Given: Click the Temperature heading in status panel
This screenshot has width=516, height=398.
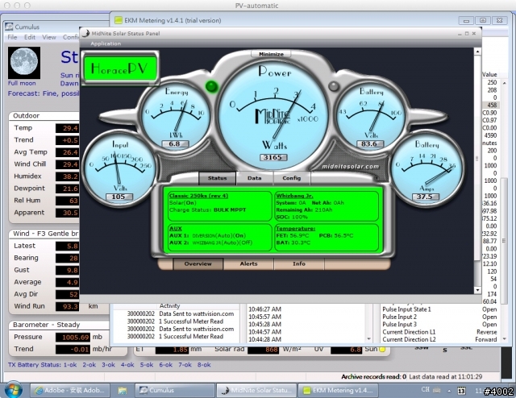Looking at the screenshot, I should pyautogui.click(x=296, y=228).
